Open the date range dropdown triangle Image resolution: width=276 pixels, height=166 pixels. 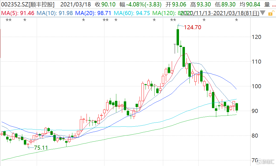pos(263,13)
